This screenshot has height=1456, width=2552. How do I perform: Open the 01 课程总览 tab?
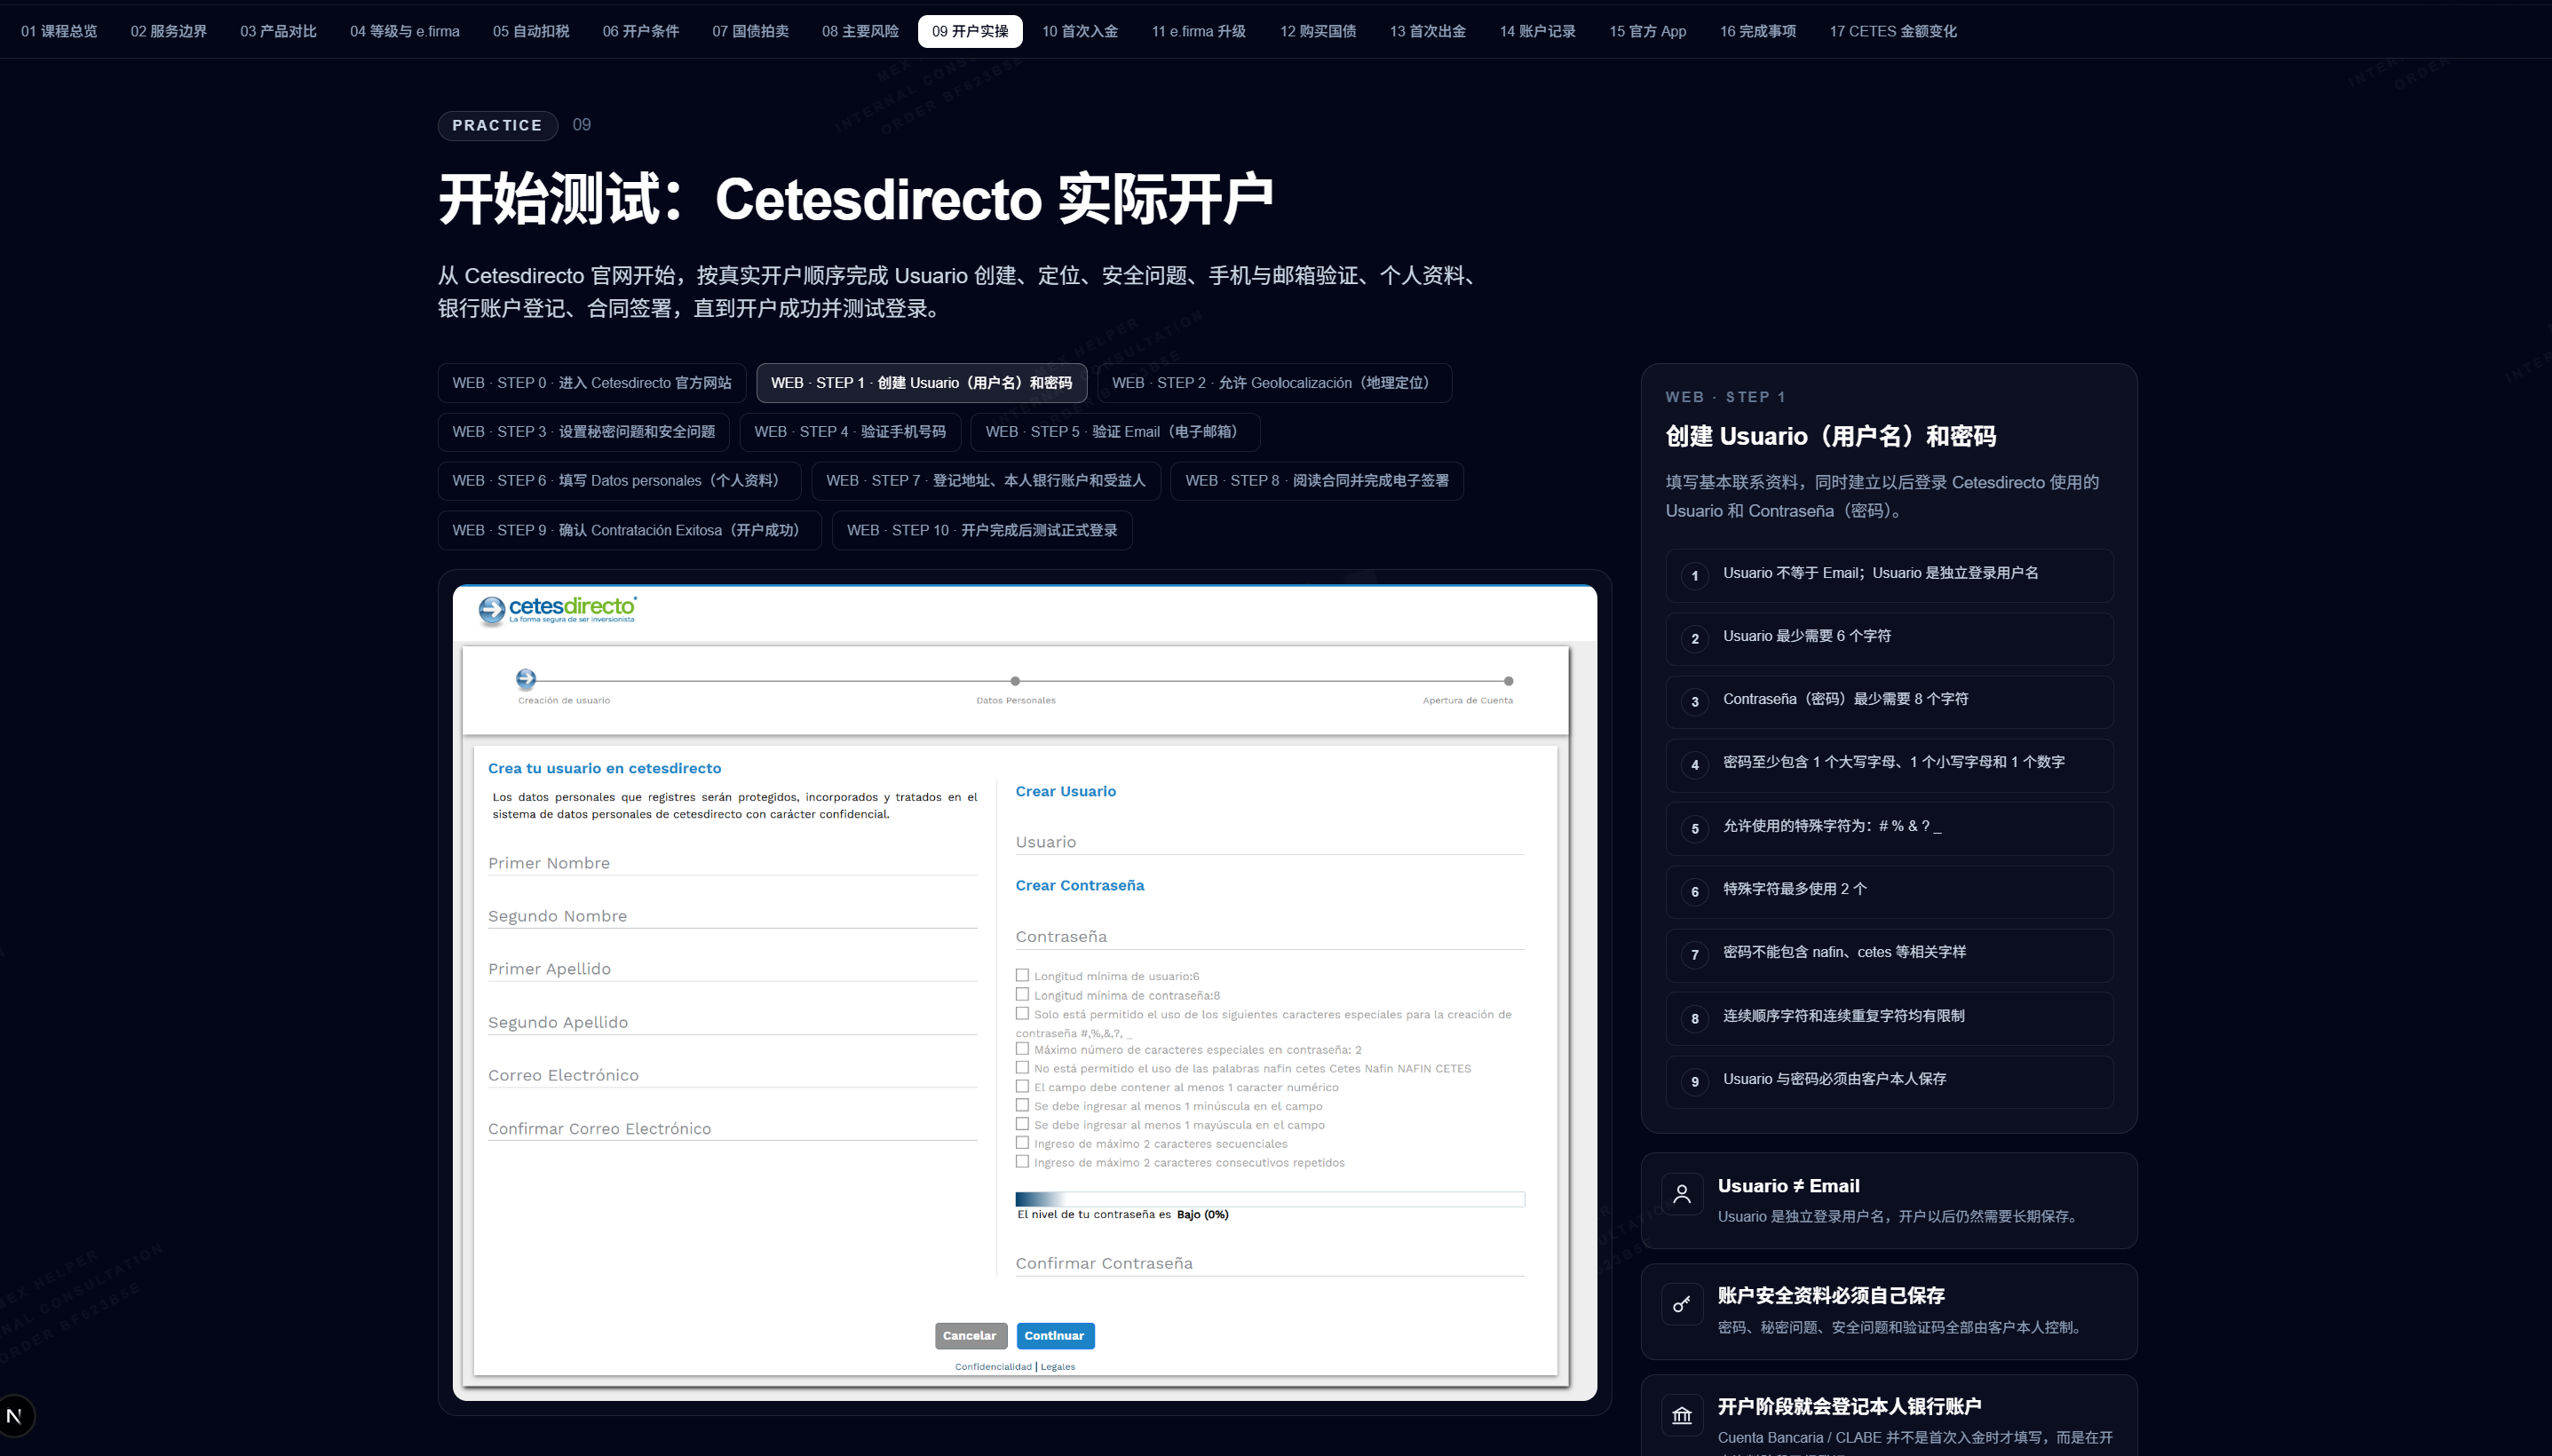[x=59, y=31]
